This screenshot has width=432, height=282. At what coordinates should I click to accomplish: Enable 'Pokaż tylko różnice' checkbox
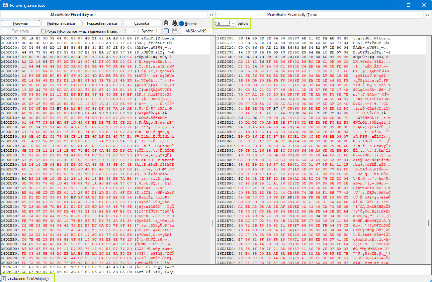pyautogui.click(x=43, y=31)
